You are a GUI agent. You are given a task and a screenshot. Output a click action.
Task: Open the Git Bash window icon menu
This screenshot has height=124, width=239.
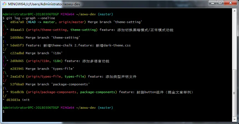click(x=4, y=4)
